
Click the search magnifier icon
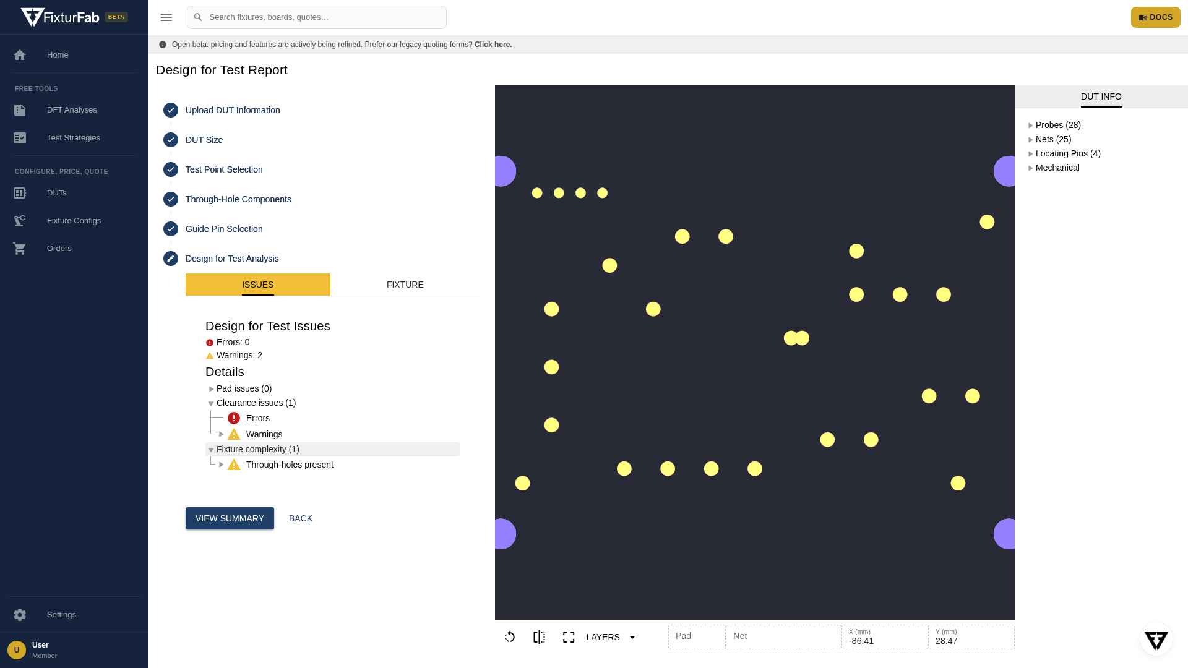tap(198, 17)
